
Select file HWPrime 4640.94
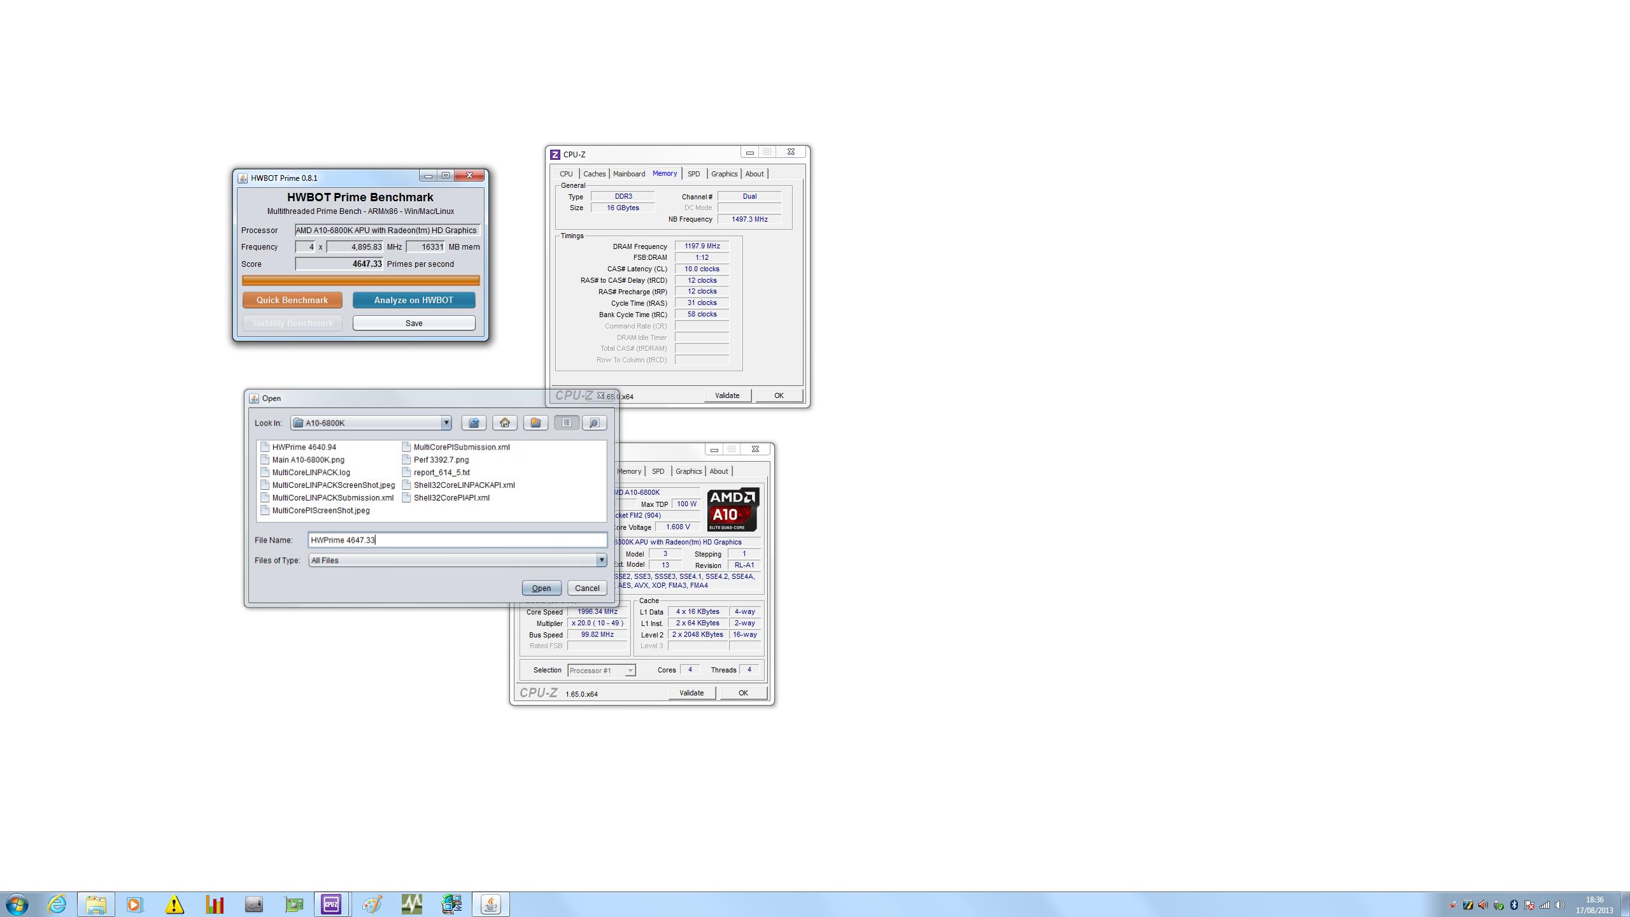coord(298,447)
